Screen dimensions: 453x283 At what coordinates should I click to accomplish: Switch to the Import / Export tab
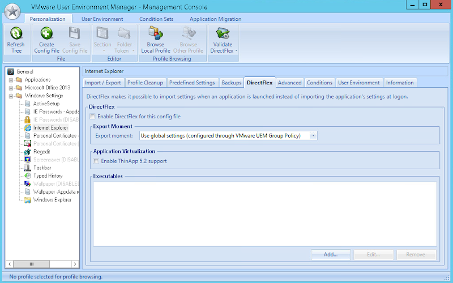(x=103, y=83)
